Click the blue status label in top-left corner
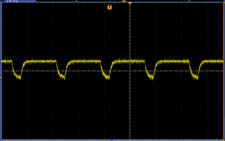 click(18, 1)
